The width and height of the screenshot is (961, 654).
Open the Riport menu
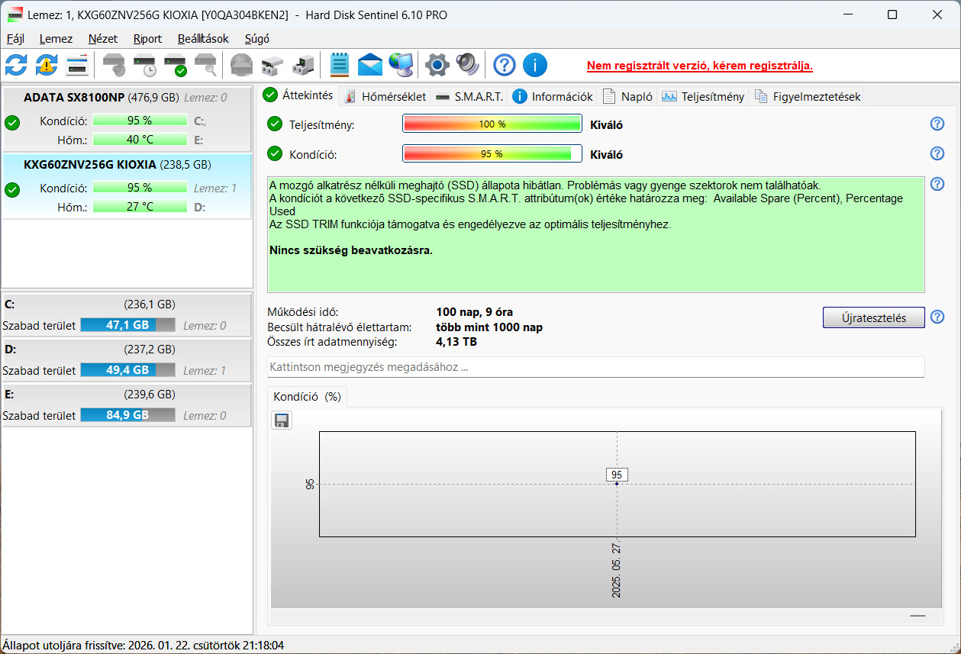(x=147, y=38)
